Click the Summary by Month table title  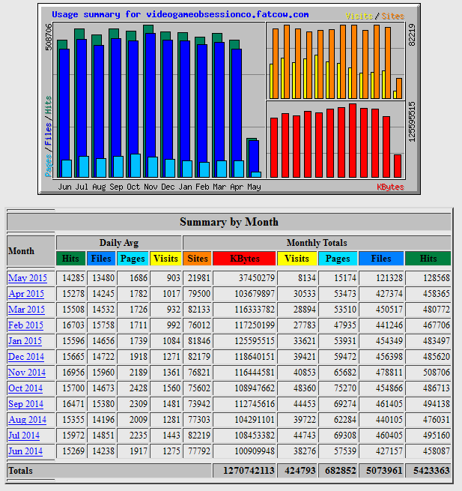pos(229,222)
